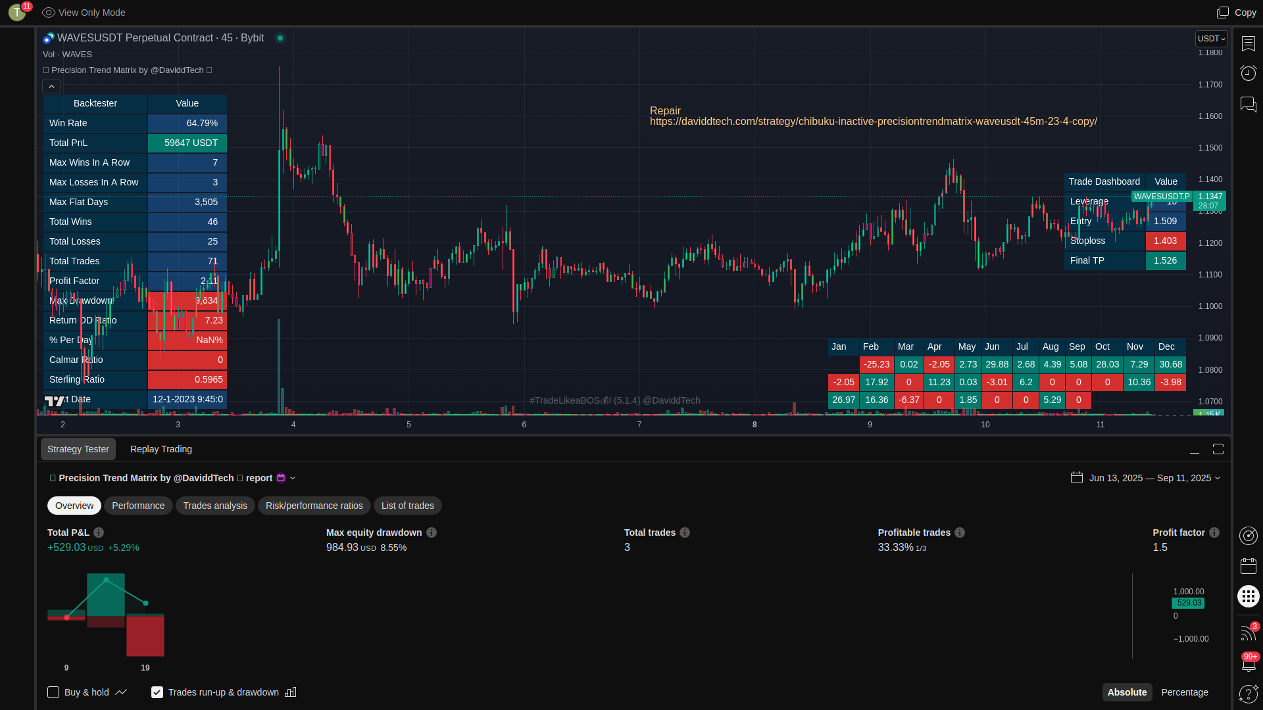Screen dimensions: 1263x710
Task: Open the watchlist panel icon
Action: coord(1249,43)
